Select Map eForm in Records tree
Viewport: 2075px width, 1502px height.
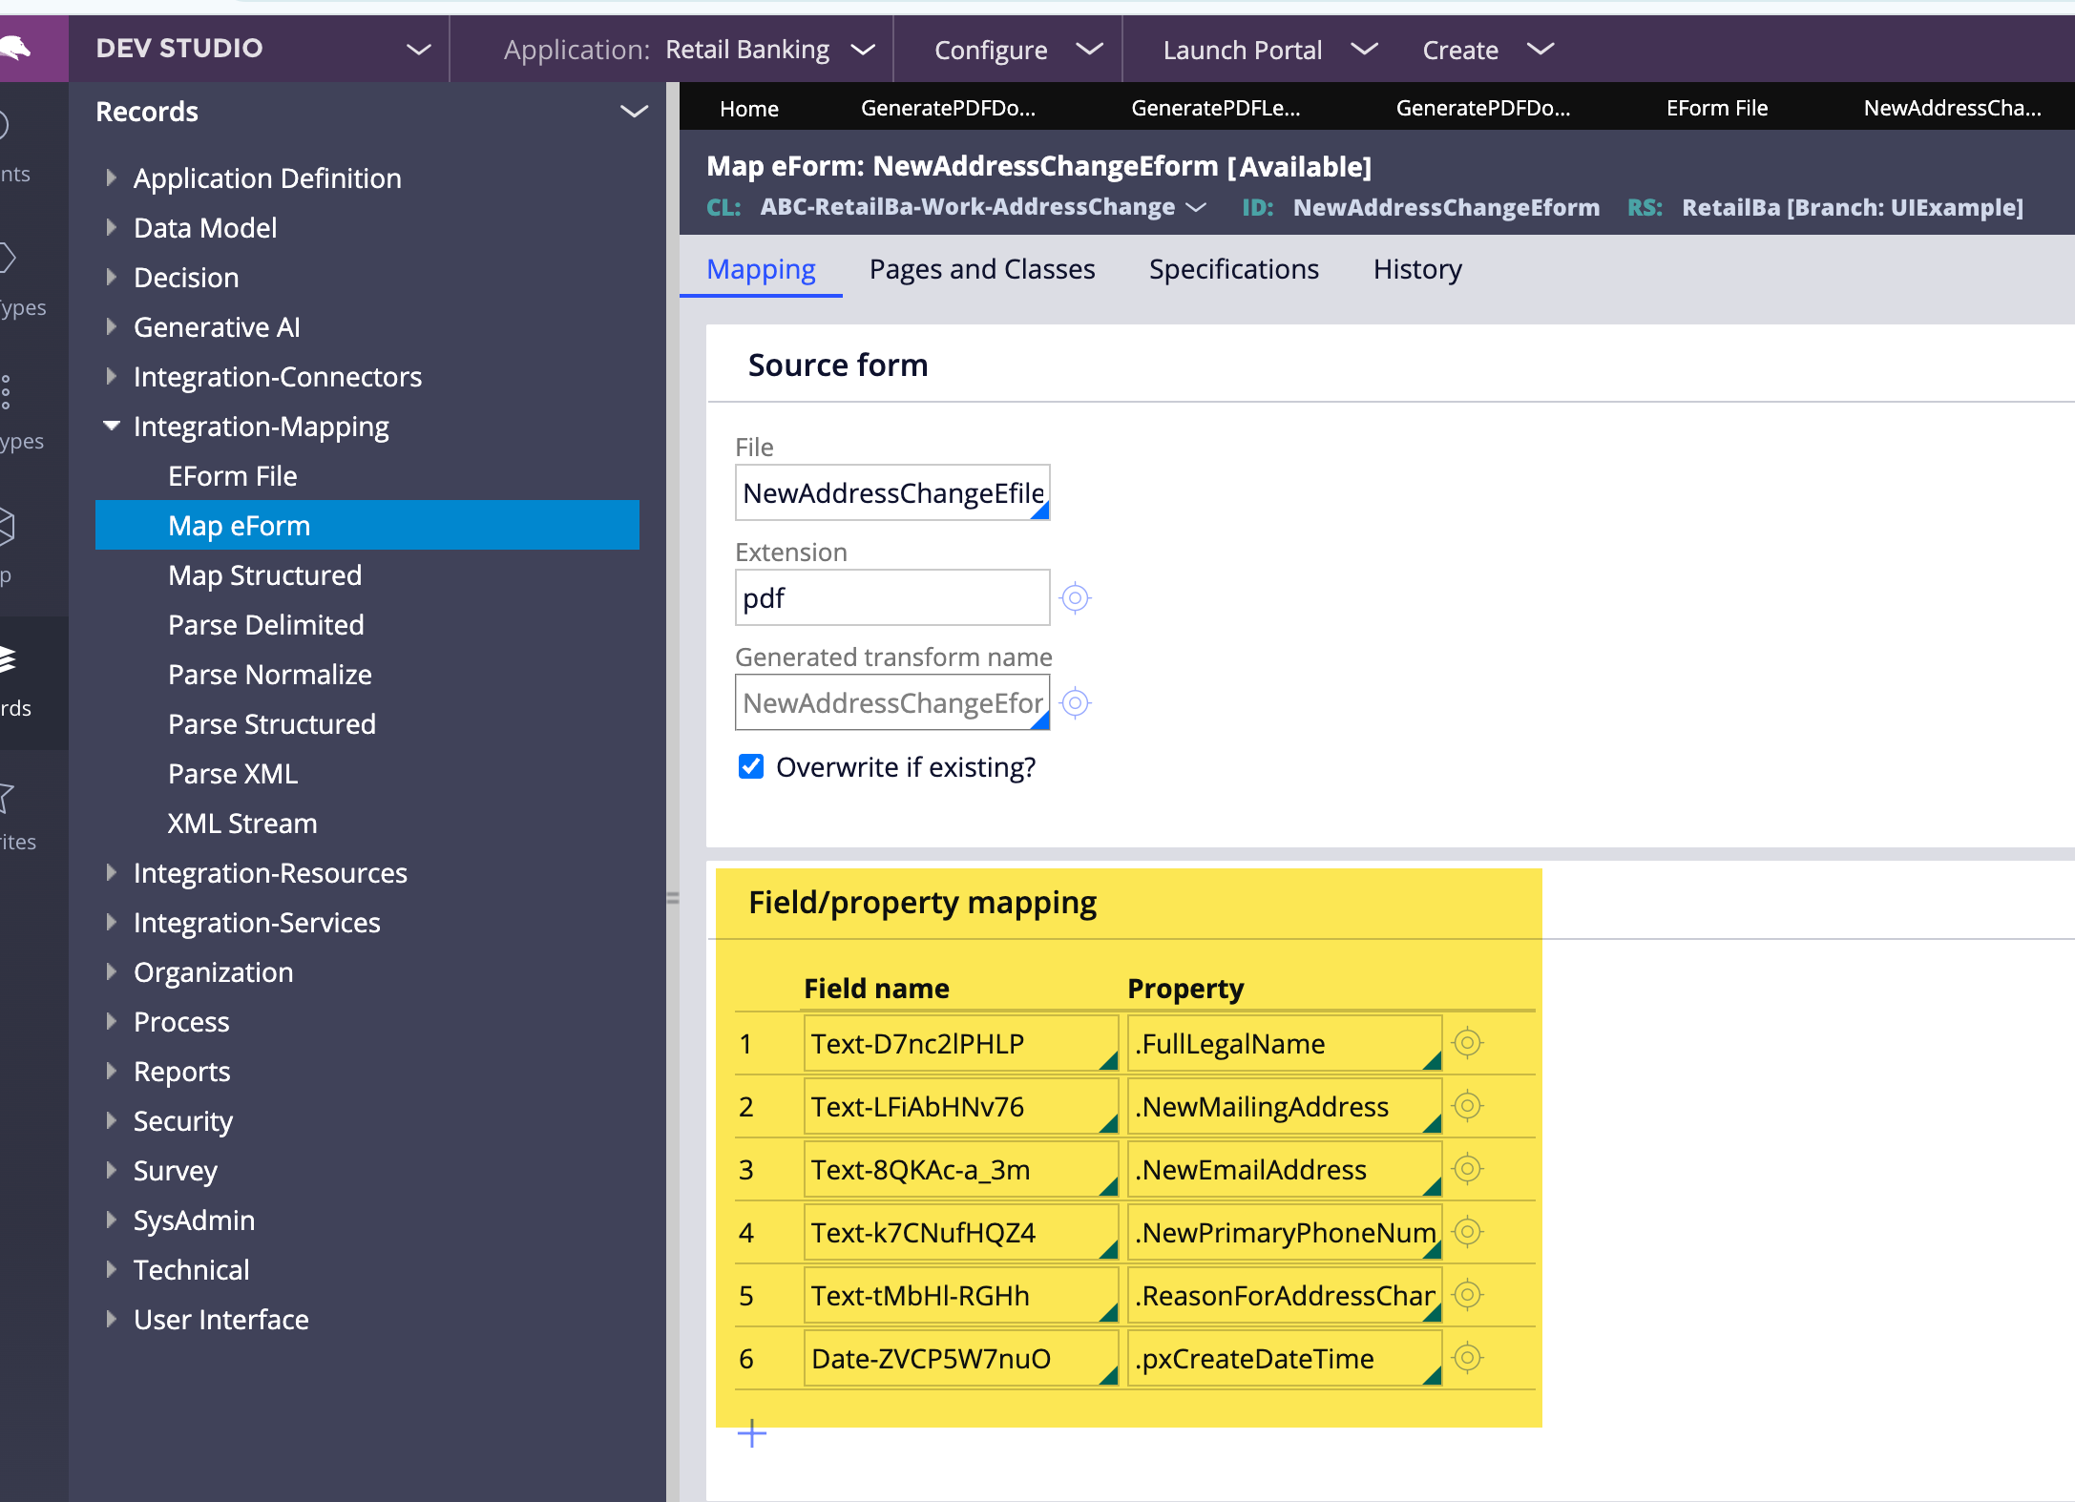click(x=367, y=525)
